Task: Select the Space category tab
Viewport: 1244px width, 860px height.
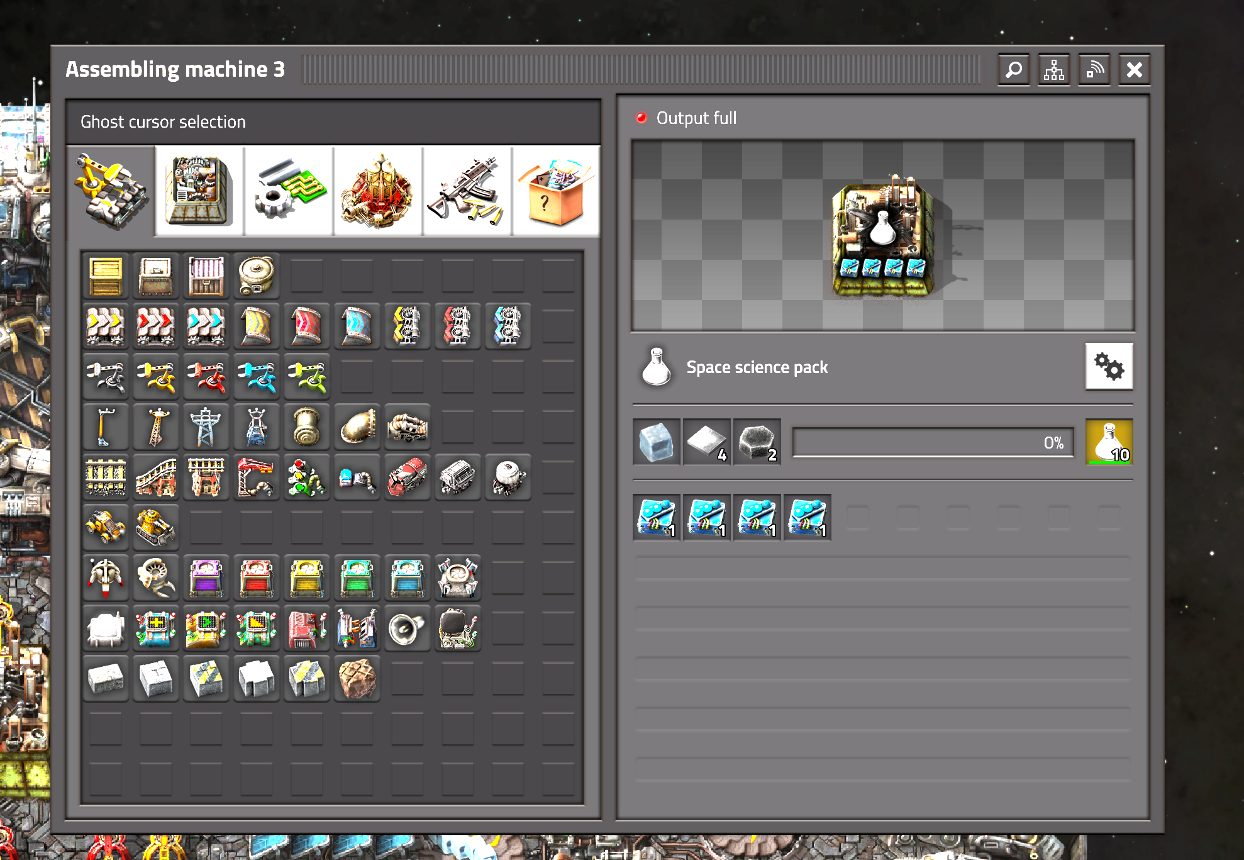Action: pyautogui.click(x=378, y=191)
